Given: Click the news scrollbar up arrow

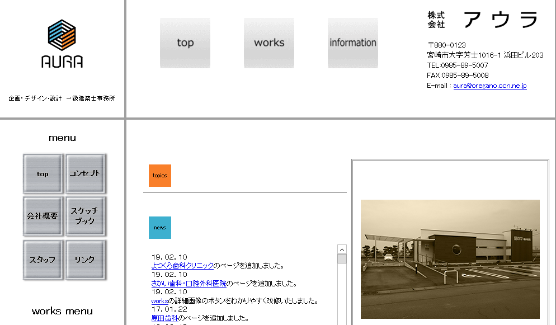Looking at the screenshot, I should click(x=342, y=249).
